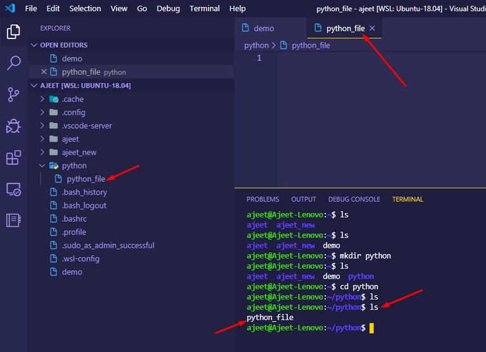Collapse the python folder
This screenshot has width=486, height=352.
[x=42, y=166]
